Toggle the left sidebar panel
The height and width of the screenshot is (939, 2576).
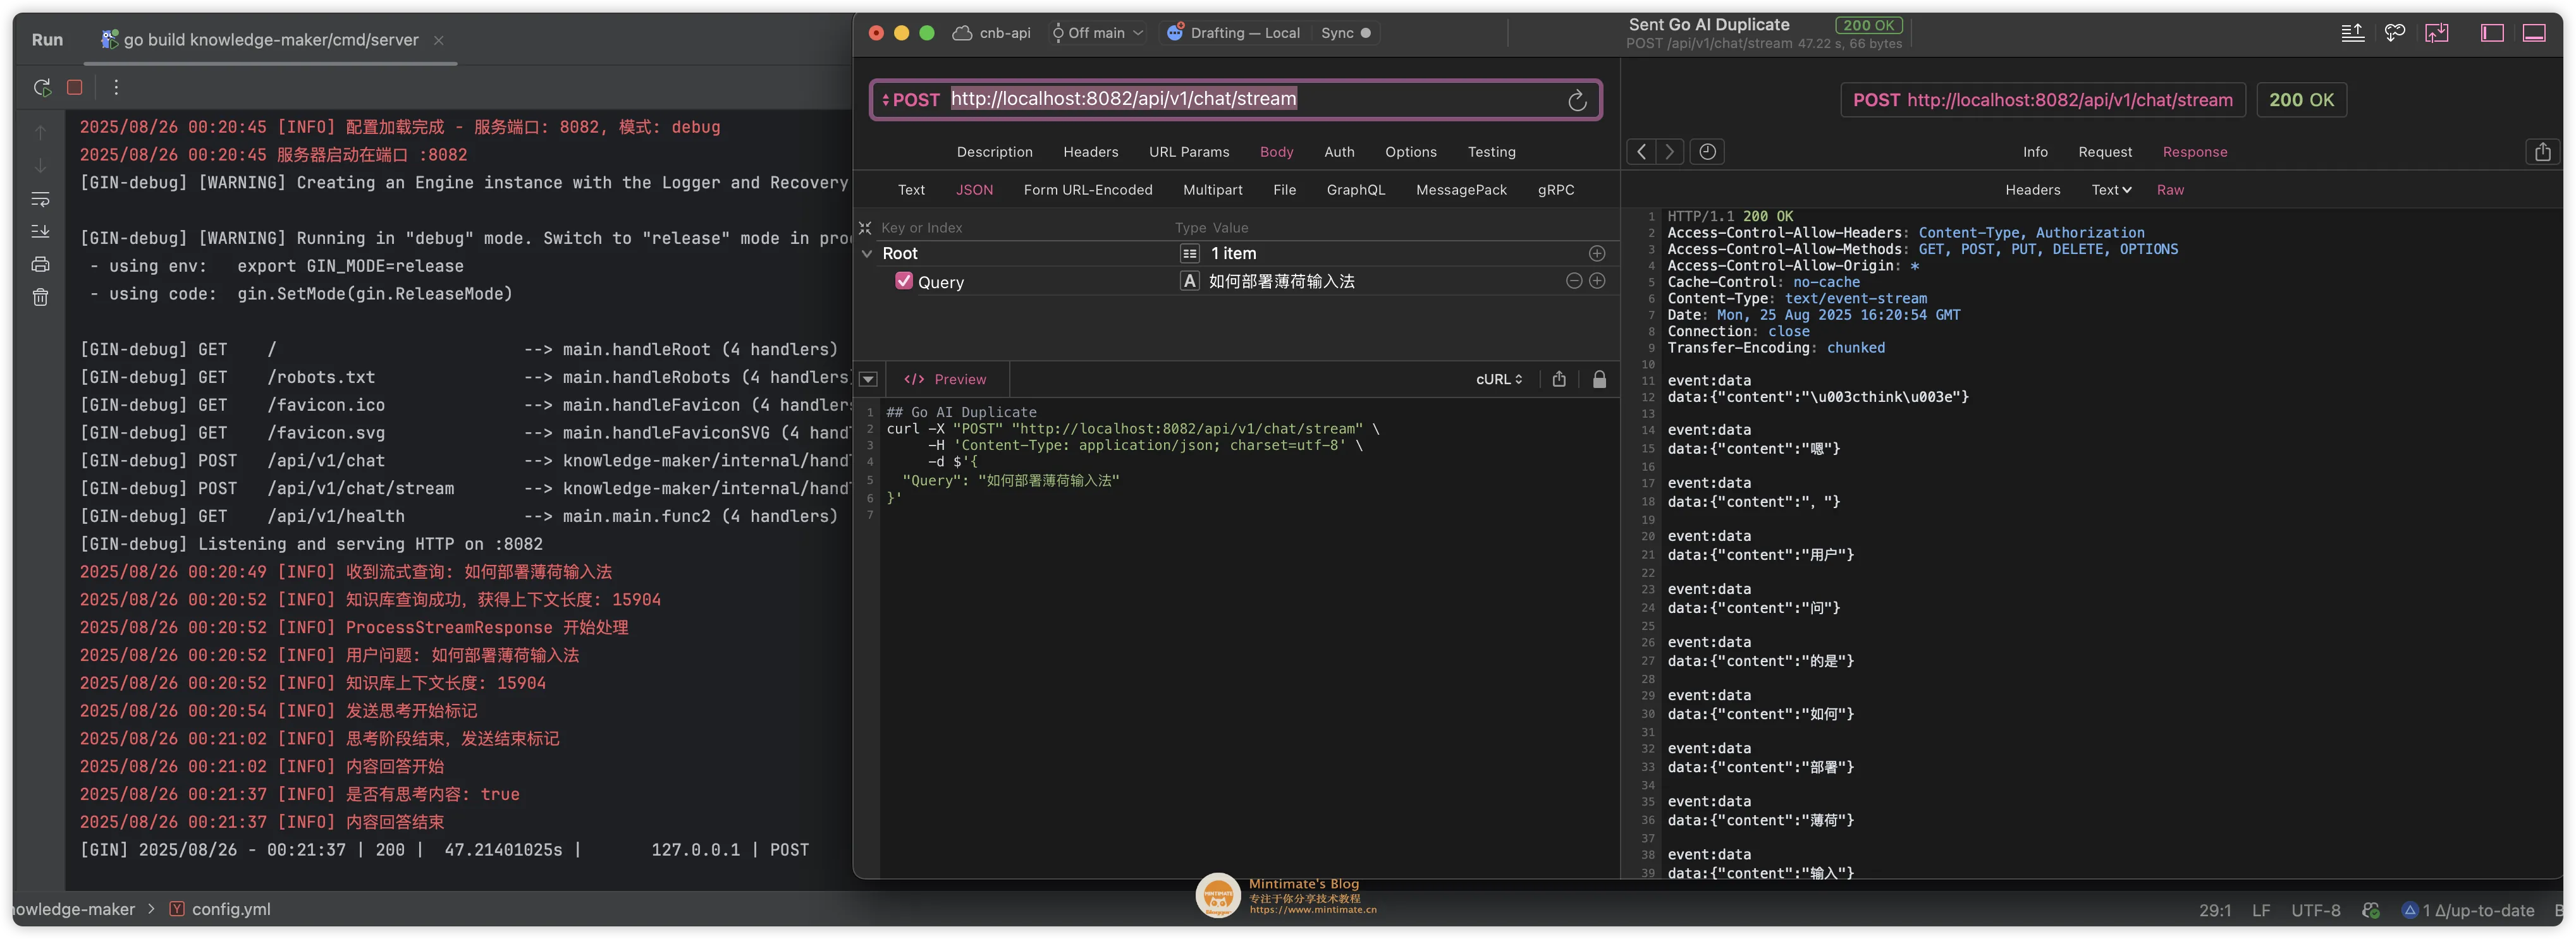2492,33
